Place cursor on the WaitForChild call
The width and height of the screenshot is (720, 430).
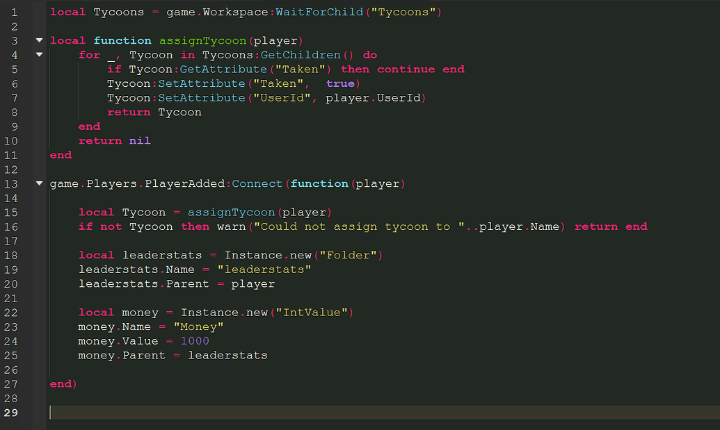(x=318, y=12)
